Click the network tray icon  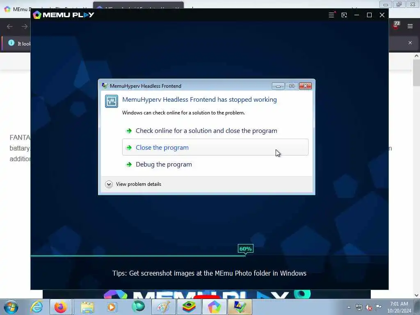click(x=358, y=307)
